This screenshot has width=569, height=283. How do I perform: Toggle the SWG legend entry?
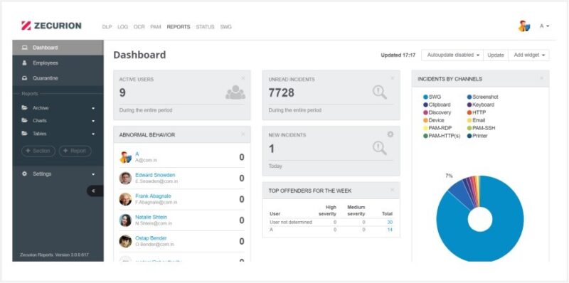pos(432,97)
